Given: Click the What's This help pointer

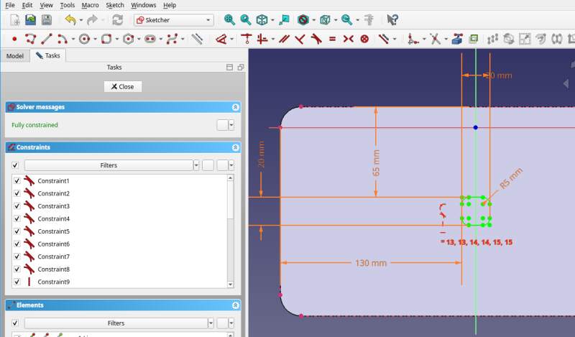Looking at the screenshot, I should 392,20.
